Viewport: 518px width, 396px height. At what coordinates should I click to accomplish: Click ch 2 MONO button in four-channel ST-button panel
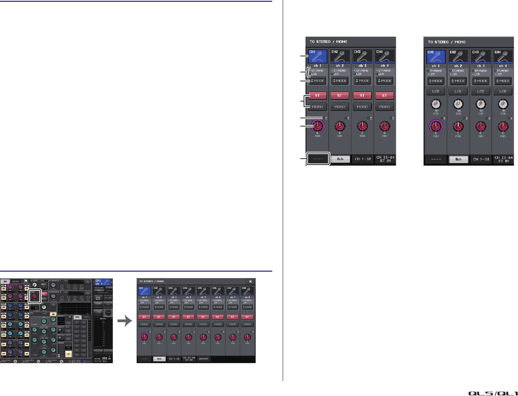point(340,107)
